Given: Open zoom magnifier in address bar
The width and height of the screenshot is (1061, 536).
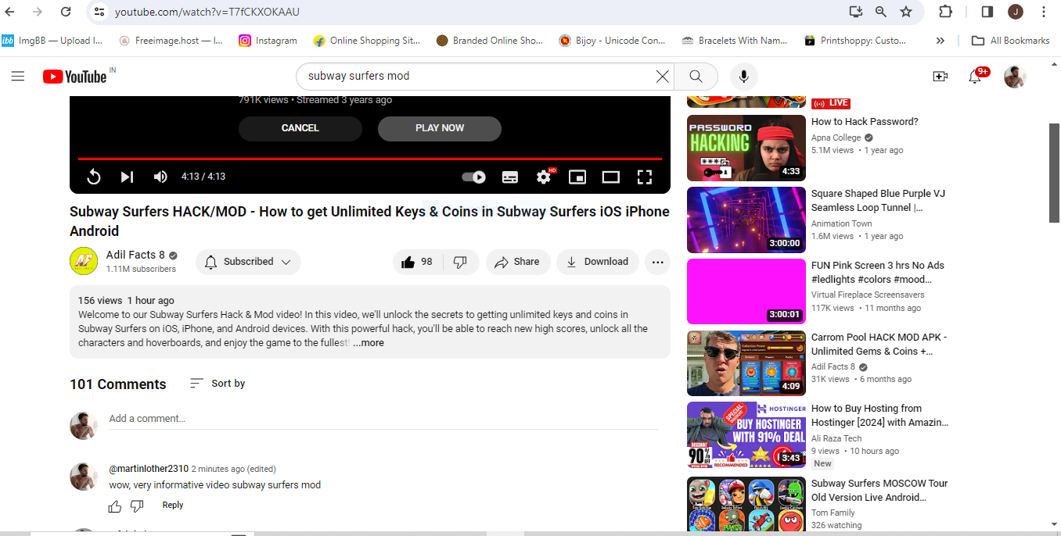Looking at the screenshot, I should (x=881, y=12).
